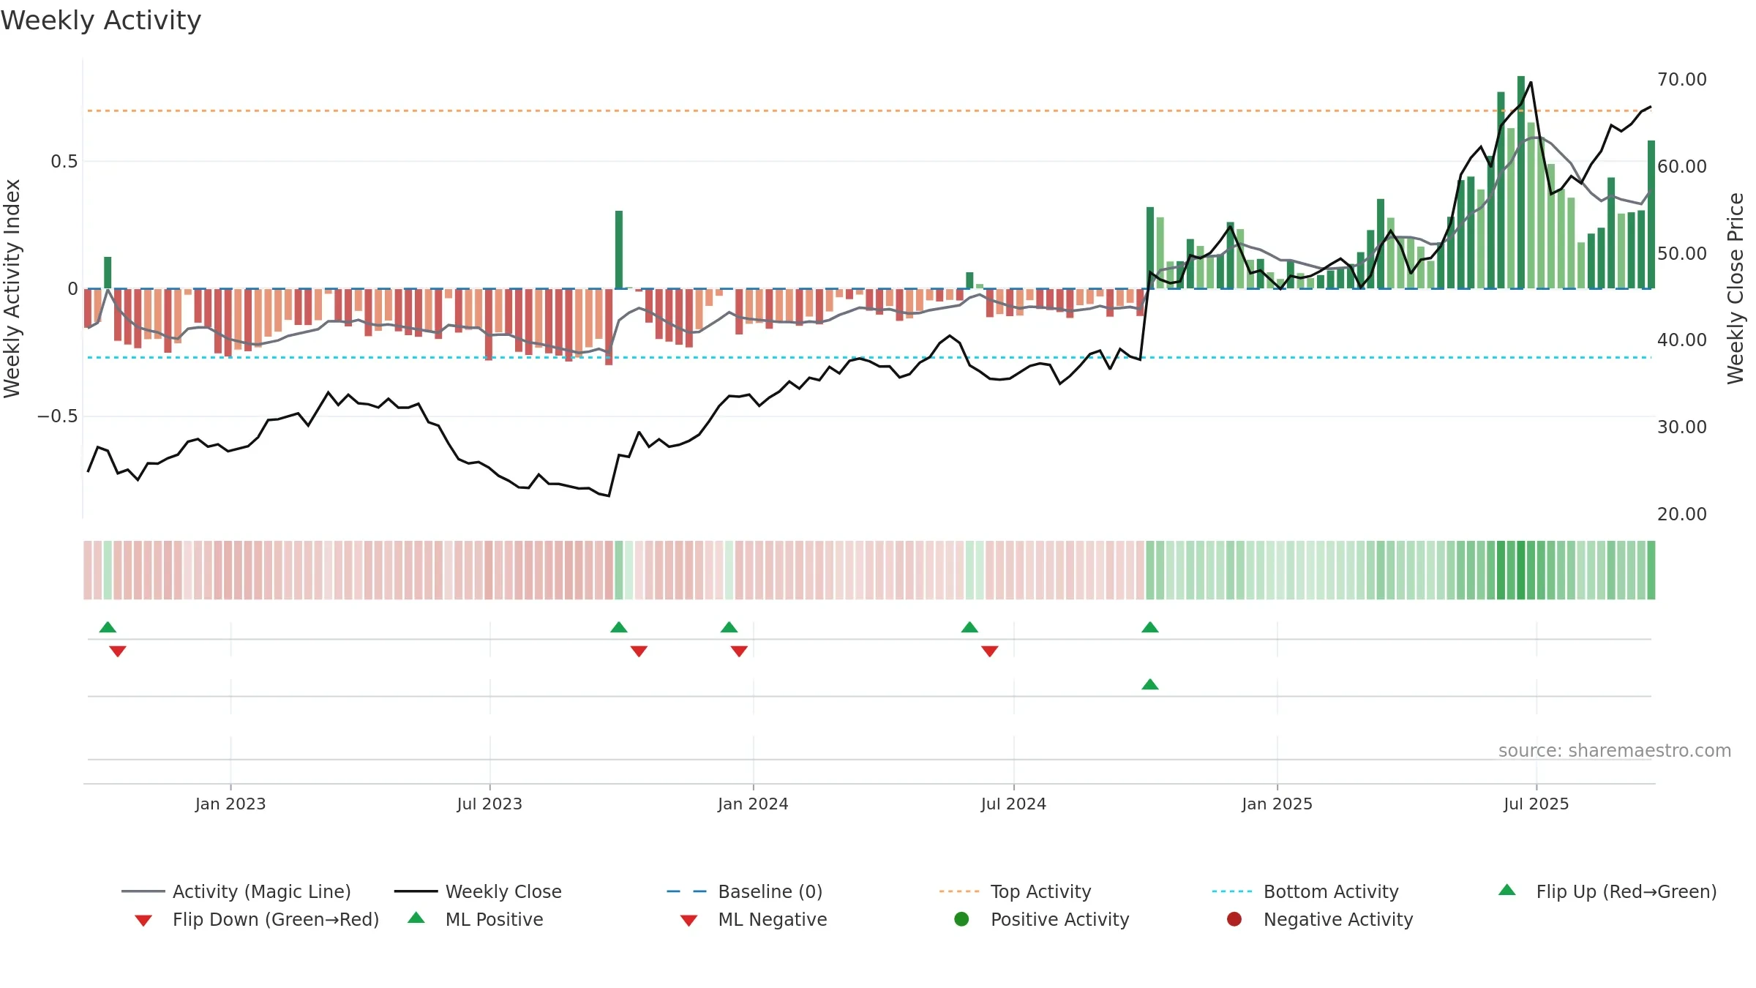Click the red Flip Down triangle just before Jul 2024

(x=990, y=651)
